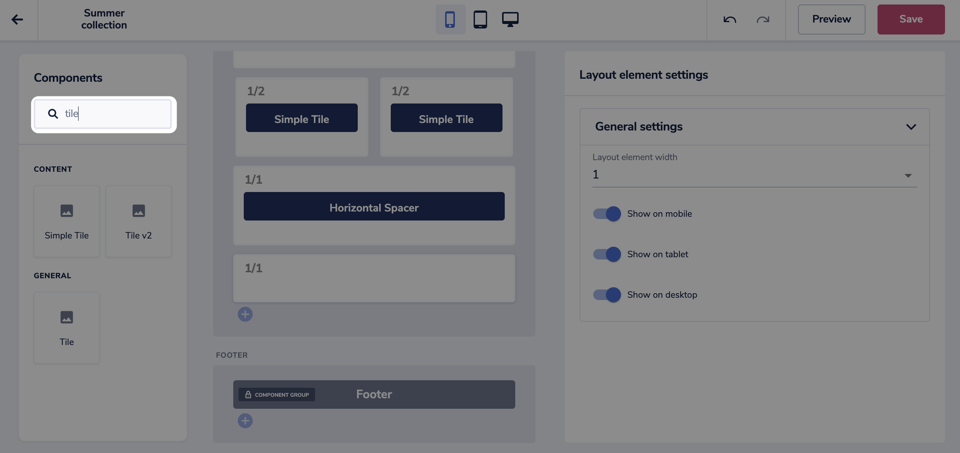
Task: Click the components search field
Action: 103,114
